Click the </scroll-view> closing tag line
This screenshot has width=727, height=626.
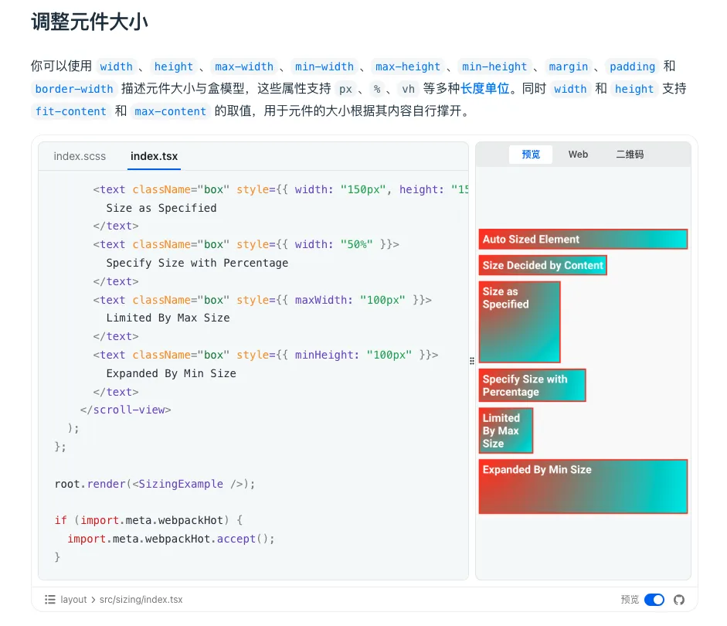pos(126,410)
